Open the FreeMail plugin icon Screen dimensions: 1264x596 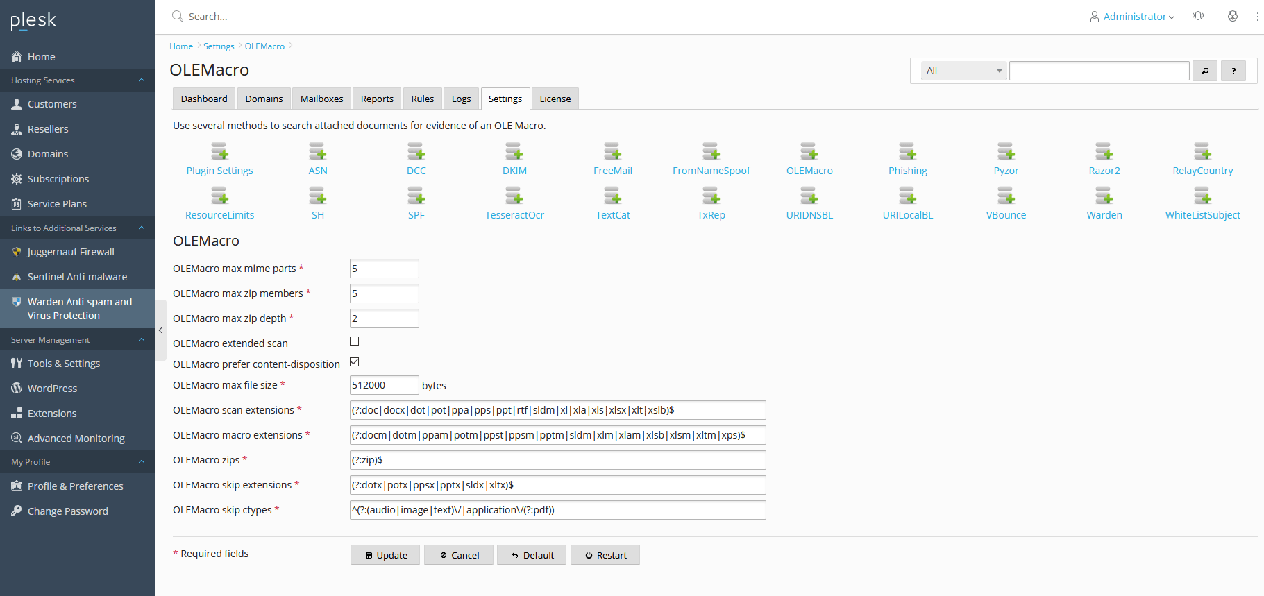[613, 151]
